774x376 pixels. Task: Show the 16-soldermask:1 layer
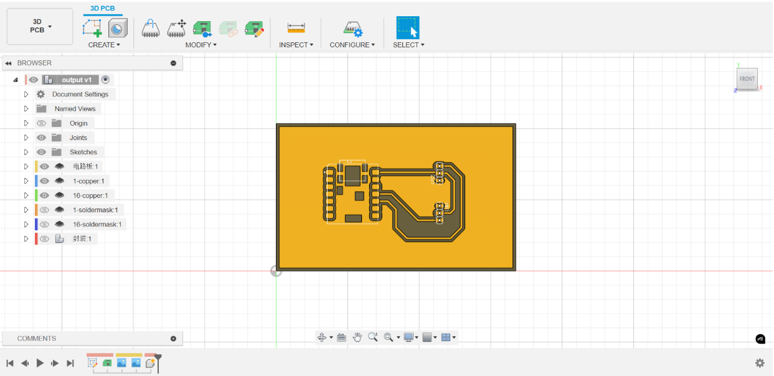click(44, 224)
